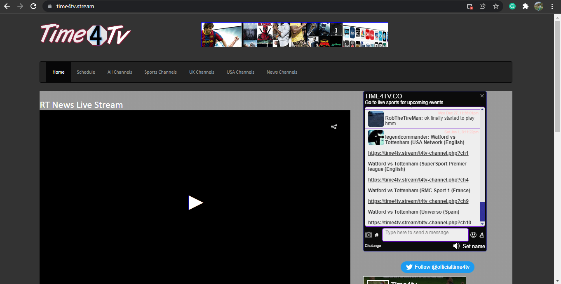The width and height of the screenshot is (561, 284).
Task: Click chat scrollbar down arrow
Action: coord(482,224)
